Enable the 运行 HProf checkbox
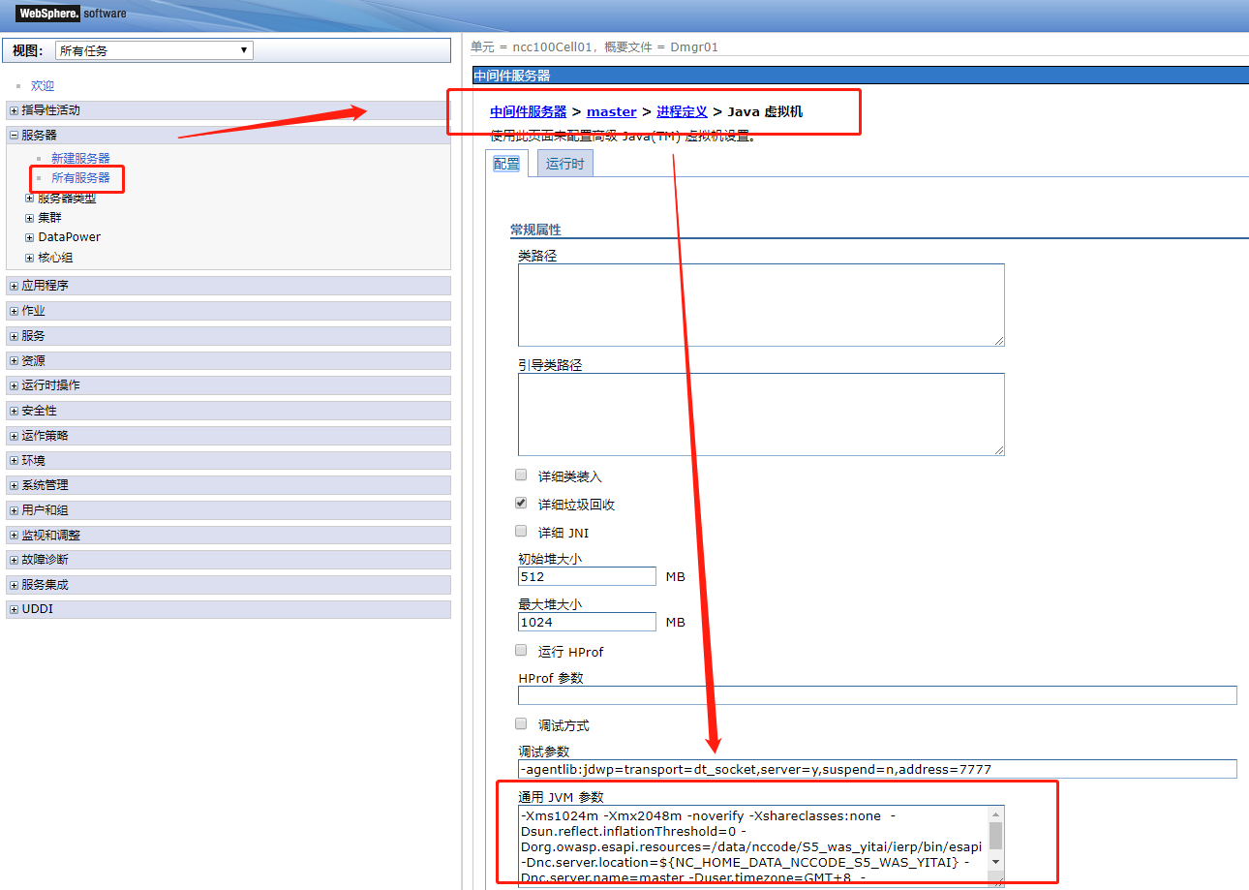Viewport: 1249px width, 890px height. click(521, 651)
